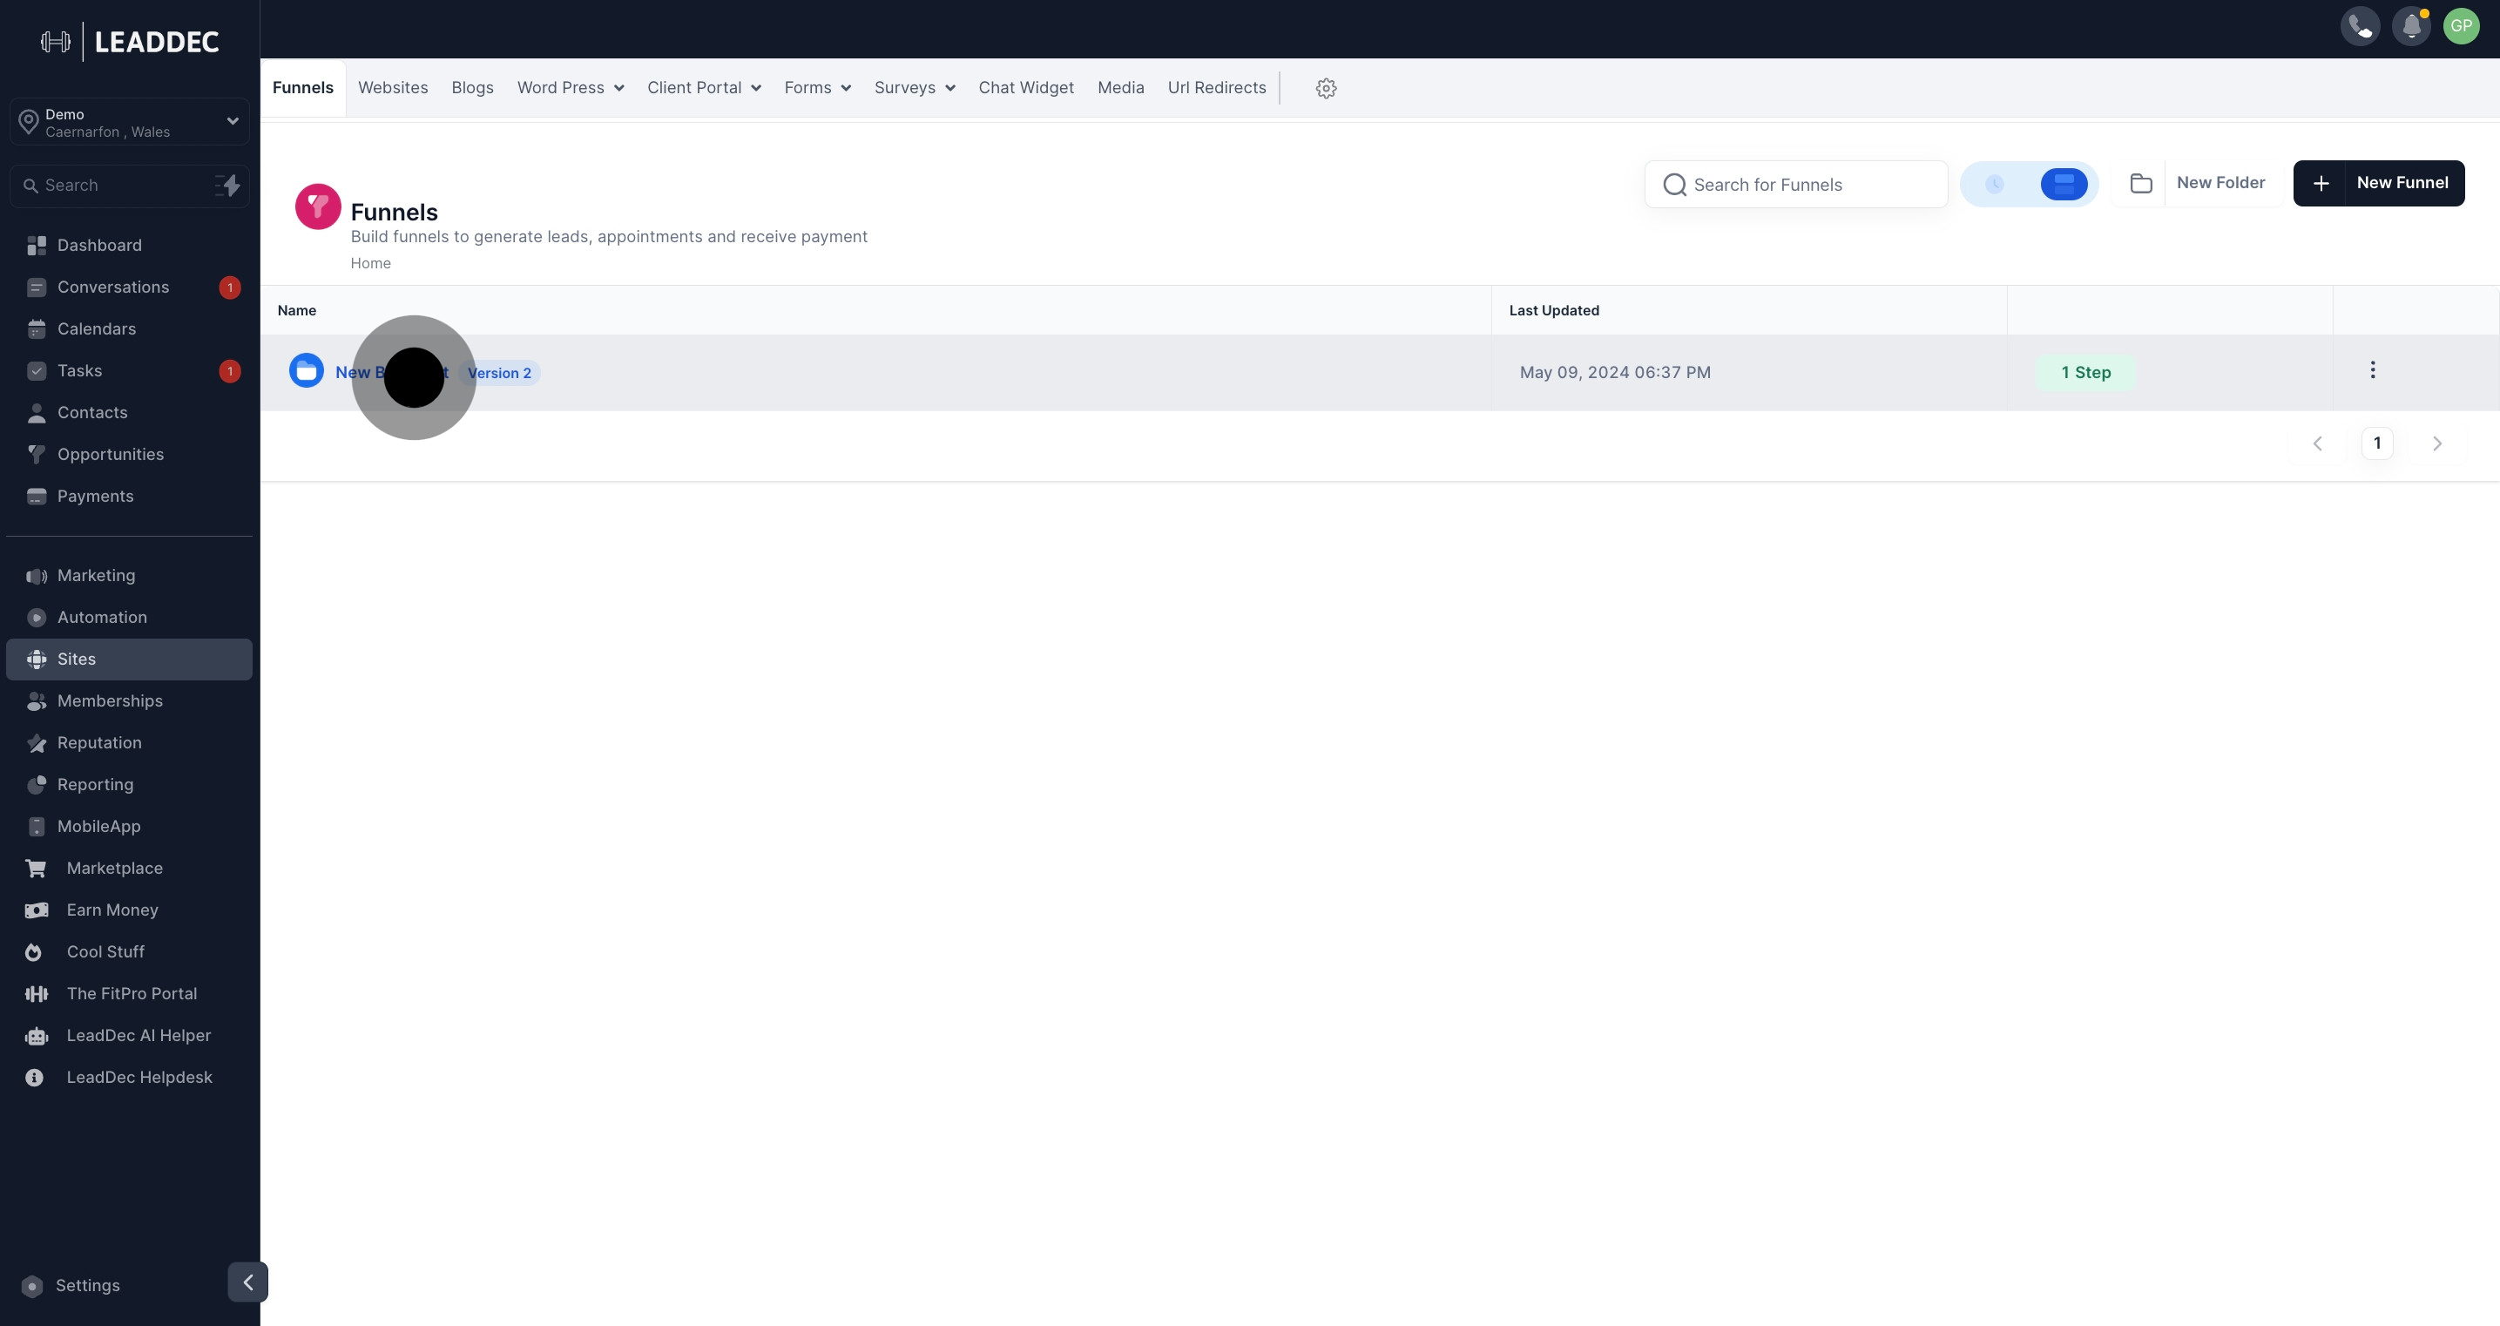Open the GP user avatar

point(2461,26)
